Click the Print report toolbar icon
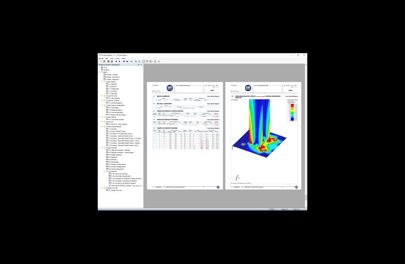 coord(108,61)
